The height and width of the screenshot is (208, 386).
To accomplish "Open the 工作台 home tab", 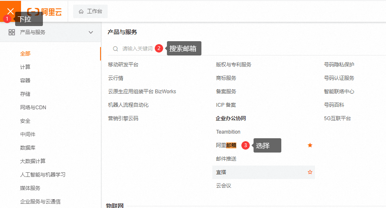I will click(90, 11).
